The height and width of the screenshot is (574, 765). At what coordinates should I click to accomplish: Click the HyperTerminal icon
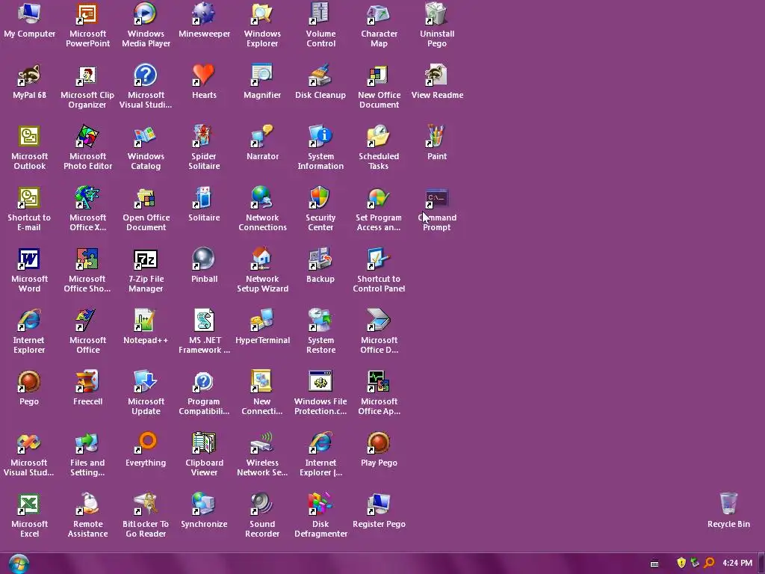(x=262, y=321)
